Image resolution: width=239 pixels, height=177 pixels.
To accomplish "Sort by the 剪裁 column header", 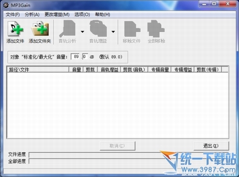I will [x=90, y=70].
